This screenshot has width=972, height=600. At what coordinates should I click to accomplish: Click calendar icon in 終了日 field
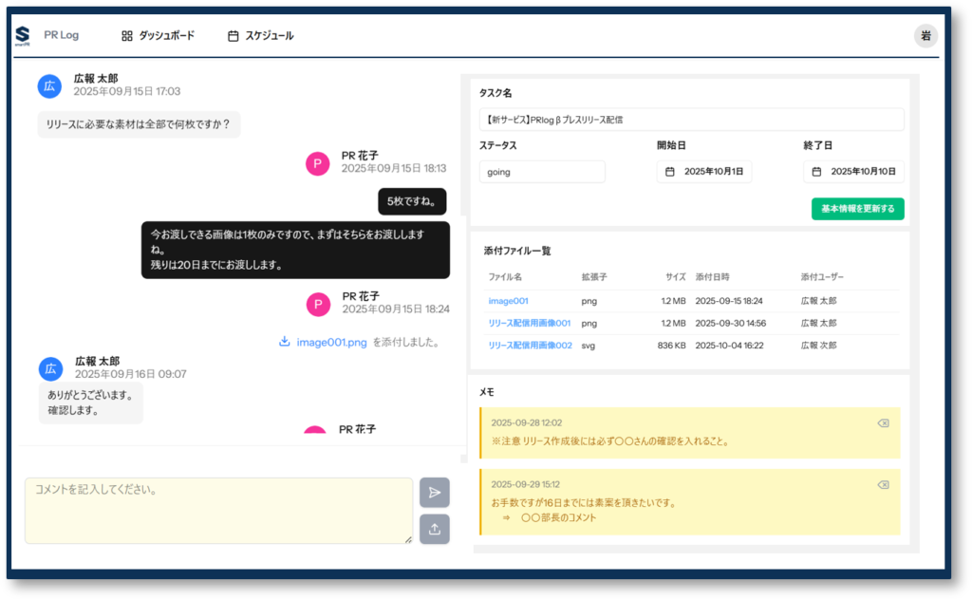coord(816,172)
